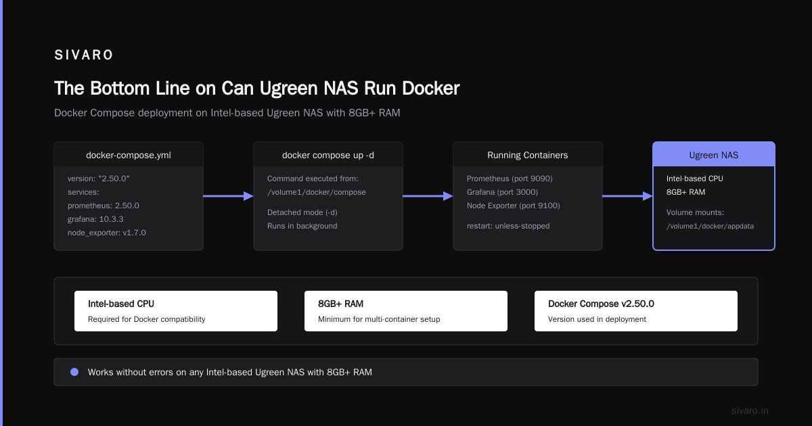Click 'Detached mode (-d)' text
Screen dimensions: 812x426
coord(302,212)
